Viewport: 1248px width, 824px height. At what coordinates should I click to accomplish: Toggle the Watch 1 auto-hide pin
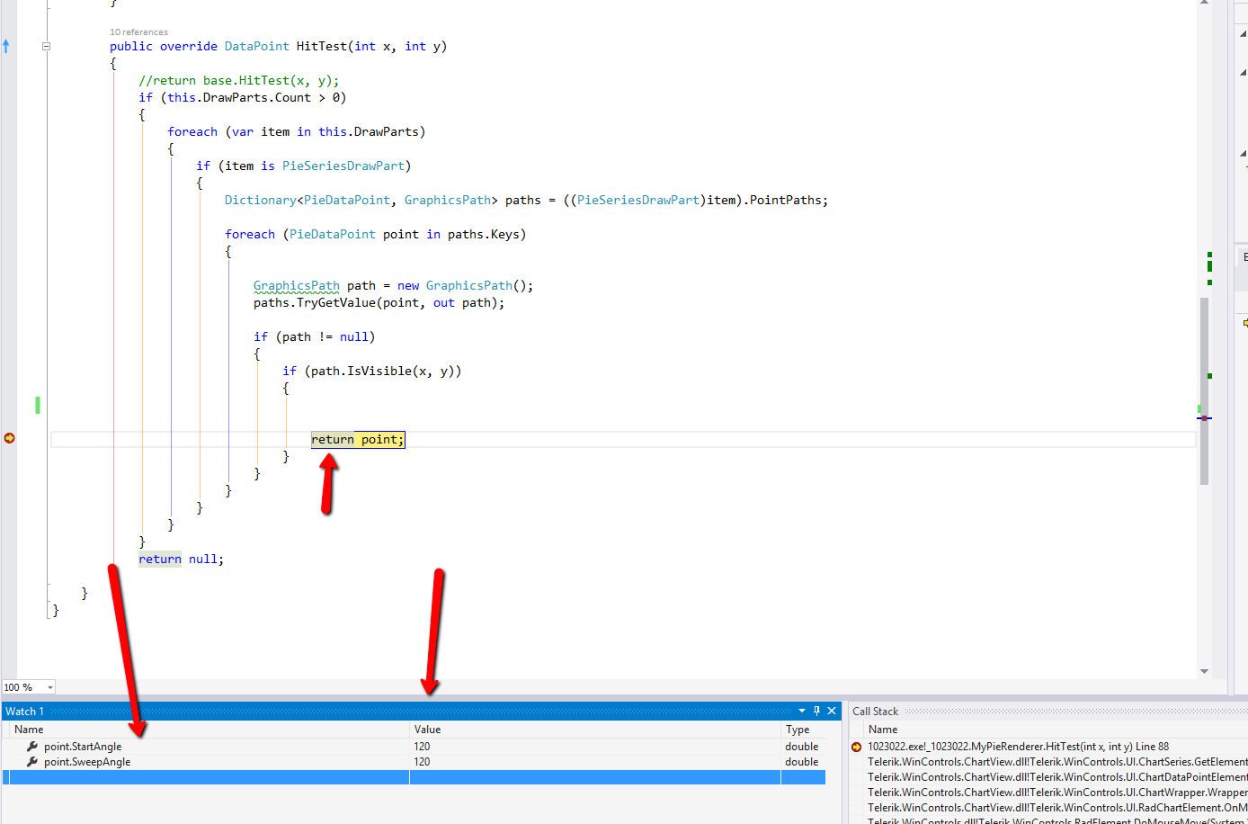coord(816,711)
